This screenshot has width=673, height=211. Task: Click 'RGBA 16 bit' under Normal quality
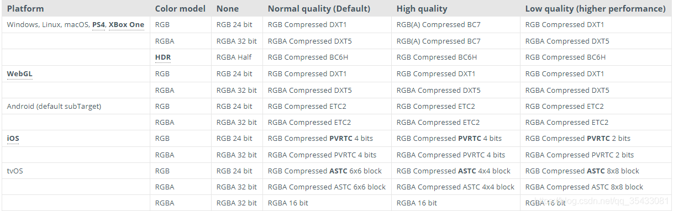288,203
